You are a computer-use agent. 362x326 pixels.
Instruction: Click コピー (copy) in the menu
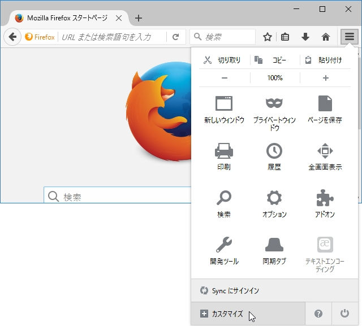point(275,60)
